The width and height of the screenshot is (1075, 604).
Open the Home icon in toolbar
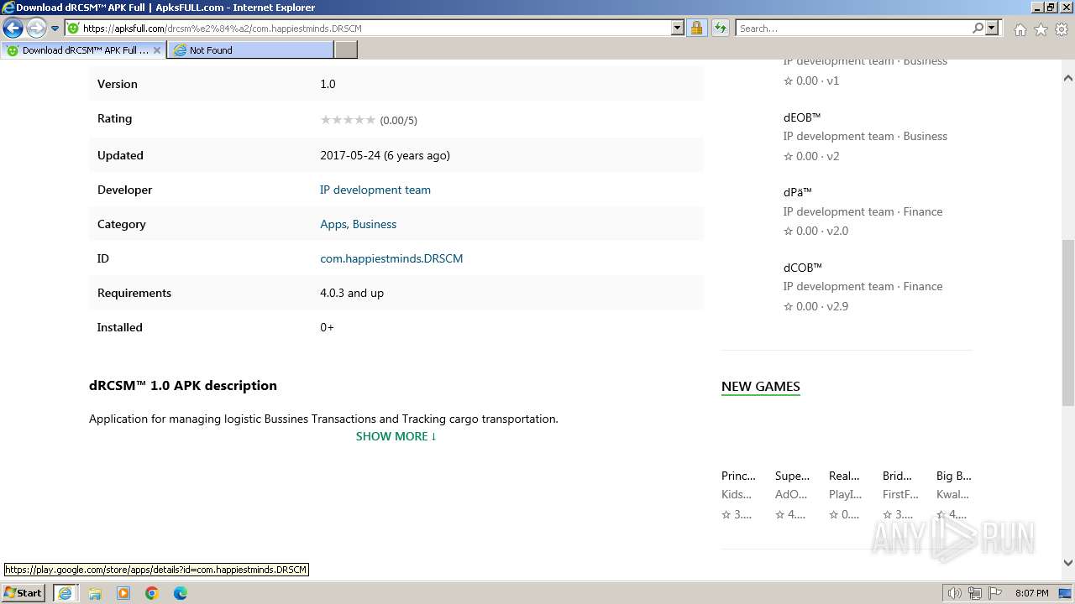pos(1020,29)
